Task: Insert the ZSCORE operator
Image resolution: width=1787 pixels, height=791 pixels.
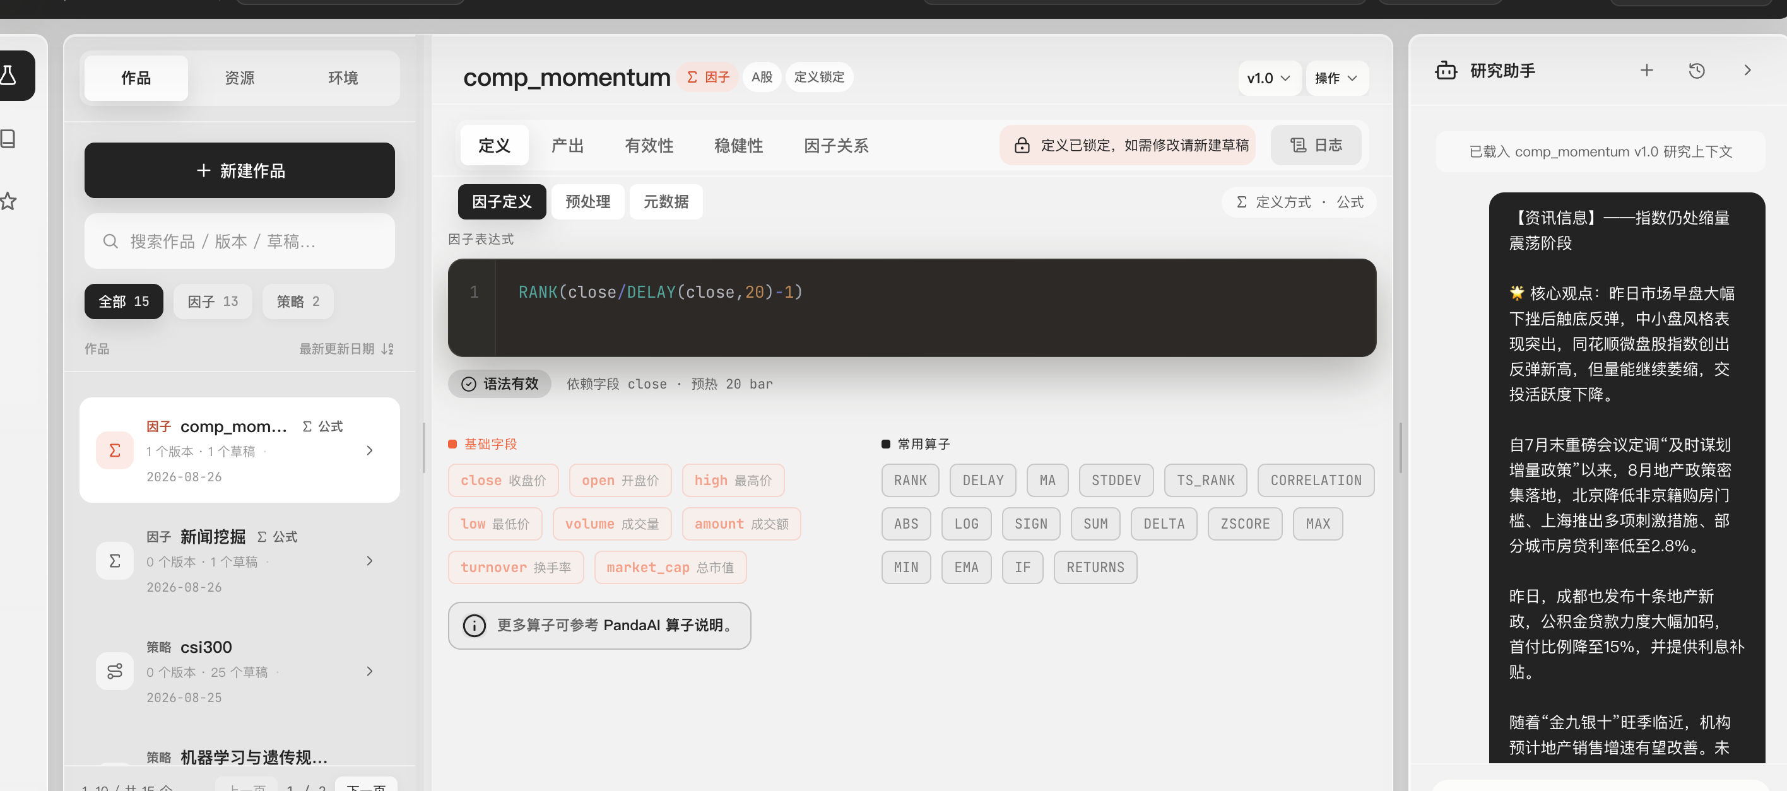Action: pyautogui.click(x=1245, y=524)
